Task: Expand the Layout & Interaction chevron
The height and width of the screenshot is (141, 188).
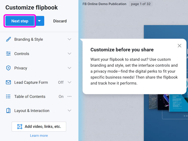Action: [69, 110]
